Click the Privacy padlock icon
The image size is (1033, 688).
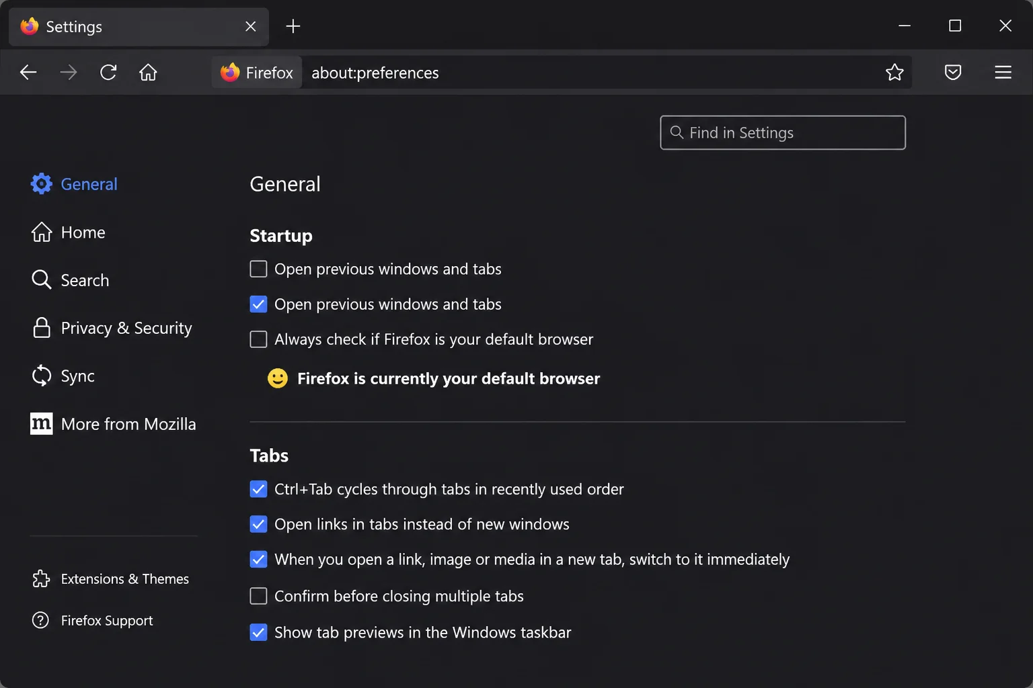[42, 327]
